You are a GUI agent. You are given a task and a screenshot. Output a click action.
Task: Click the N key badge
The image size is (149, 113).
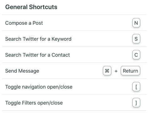(136, 23)
